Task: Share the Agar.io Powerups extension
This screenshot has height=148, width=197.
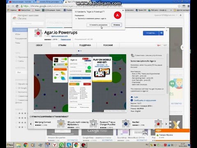Action: pos(161,33)
